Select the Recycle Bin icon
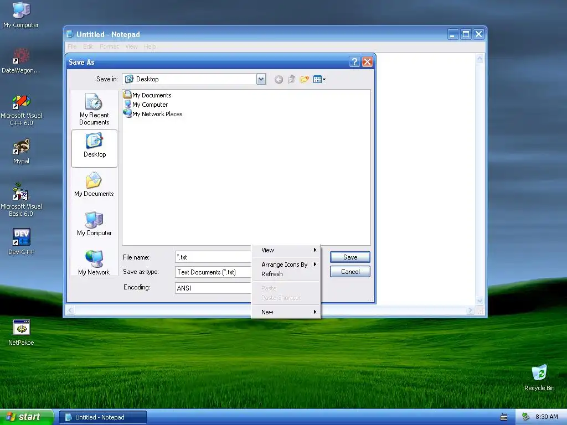Viewport: 567px width, 425px height. tap(539, 377)
